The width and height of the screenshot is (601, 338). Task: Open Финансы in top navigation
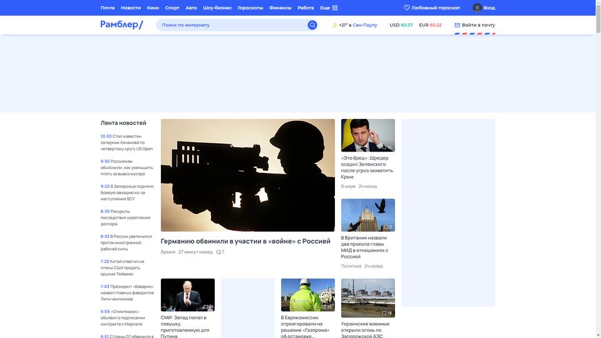point(280,8)
